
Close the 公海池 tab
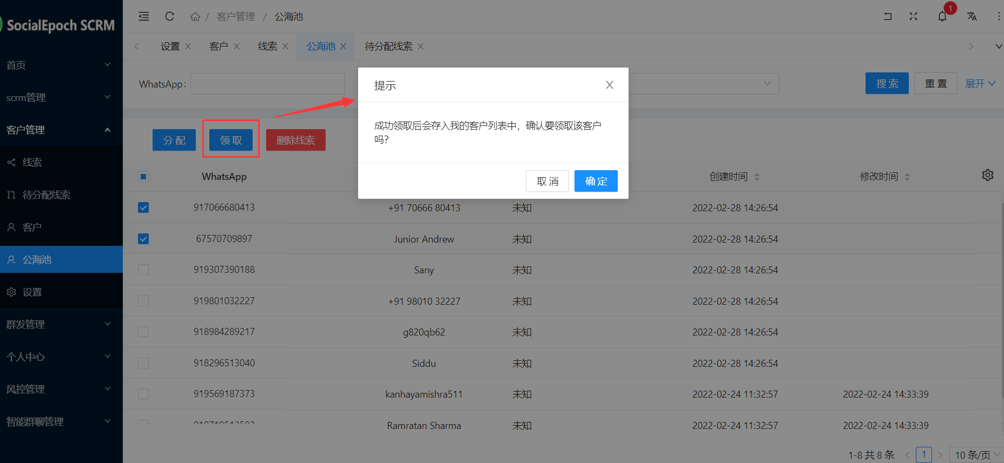[x=343, y=46]
